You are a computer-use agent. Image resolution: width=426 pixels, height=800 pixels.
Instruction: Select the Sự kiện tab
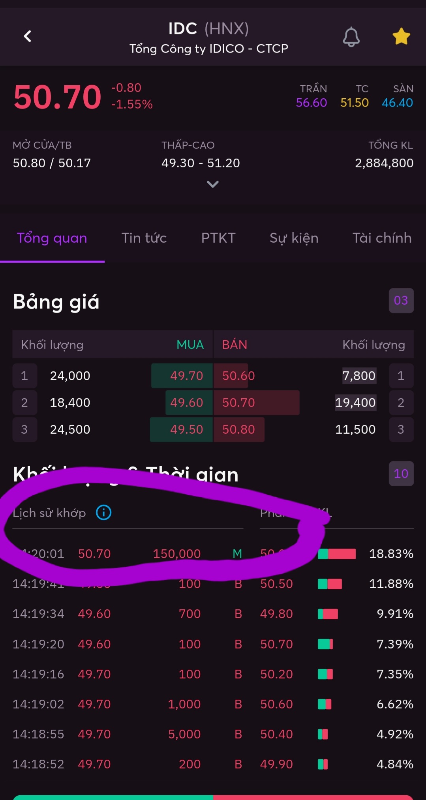294,238
